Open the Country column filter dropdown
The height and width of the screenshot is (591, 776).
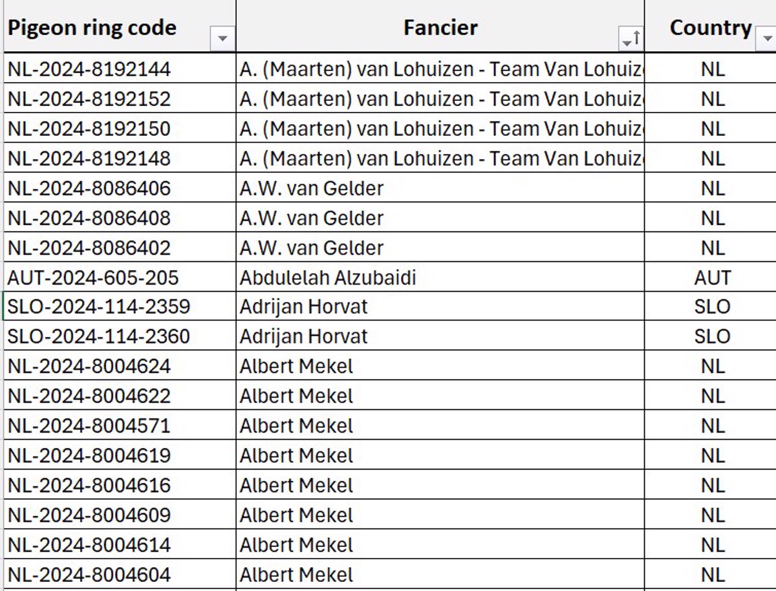tap(767, 39)
